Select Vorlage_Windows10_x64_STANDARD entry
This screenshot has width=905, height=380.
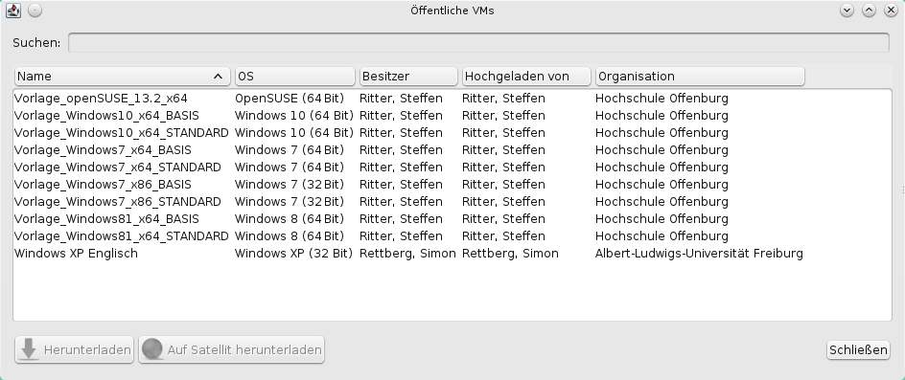(452, 133)
